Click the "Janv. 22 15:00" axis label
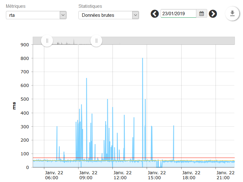 [157, 175]
